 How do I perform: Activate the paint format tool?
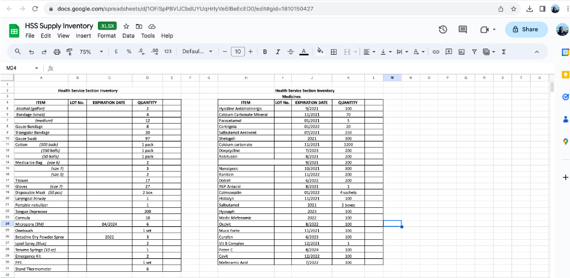(70, 52)
